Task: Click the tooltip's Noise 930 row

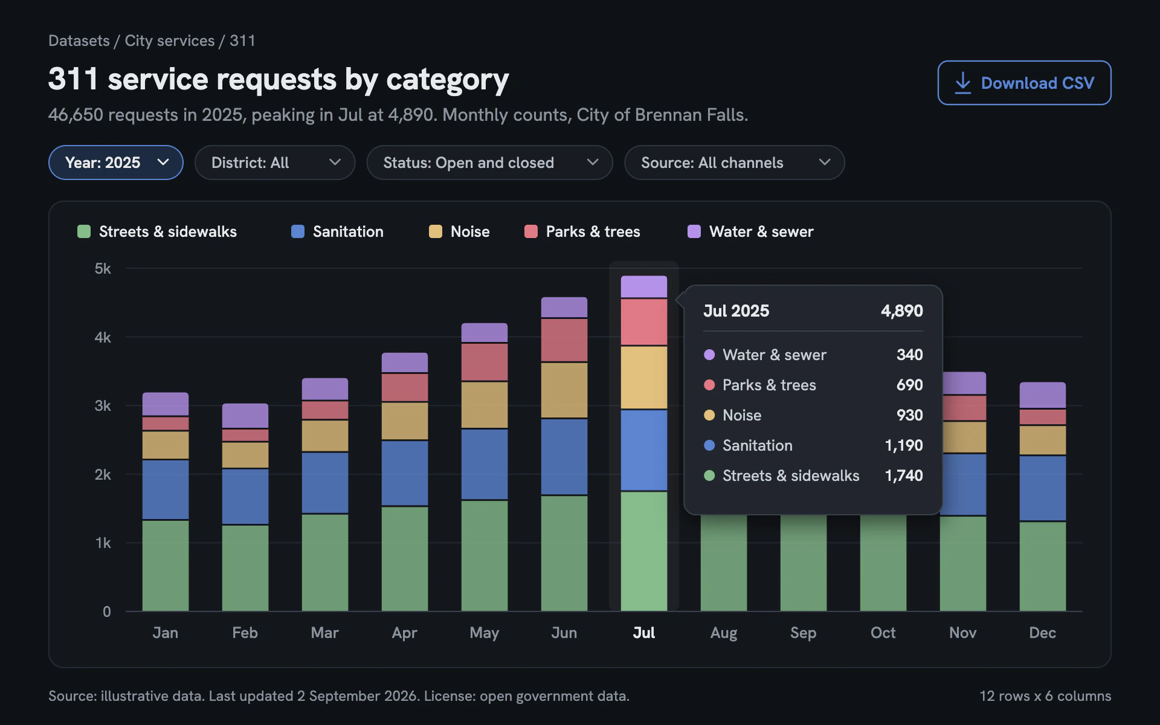Action: click(813, 415)
